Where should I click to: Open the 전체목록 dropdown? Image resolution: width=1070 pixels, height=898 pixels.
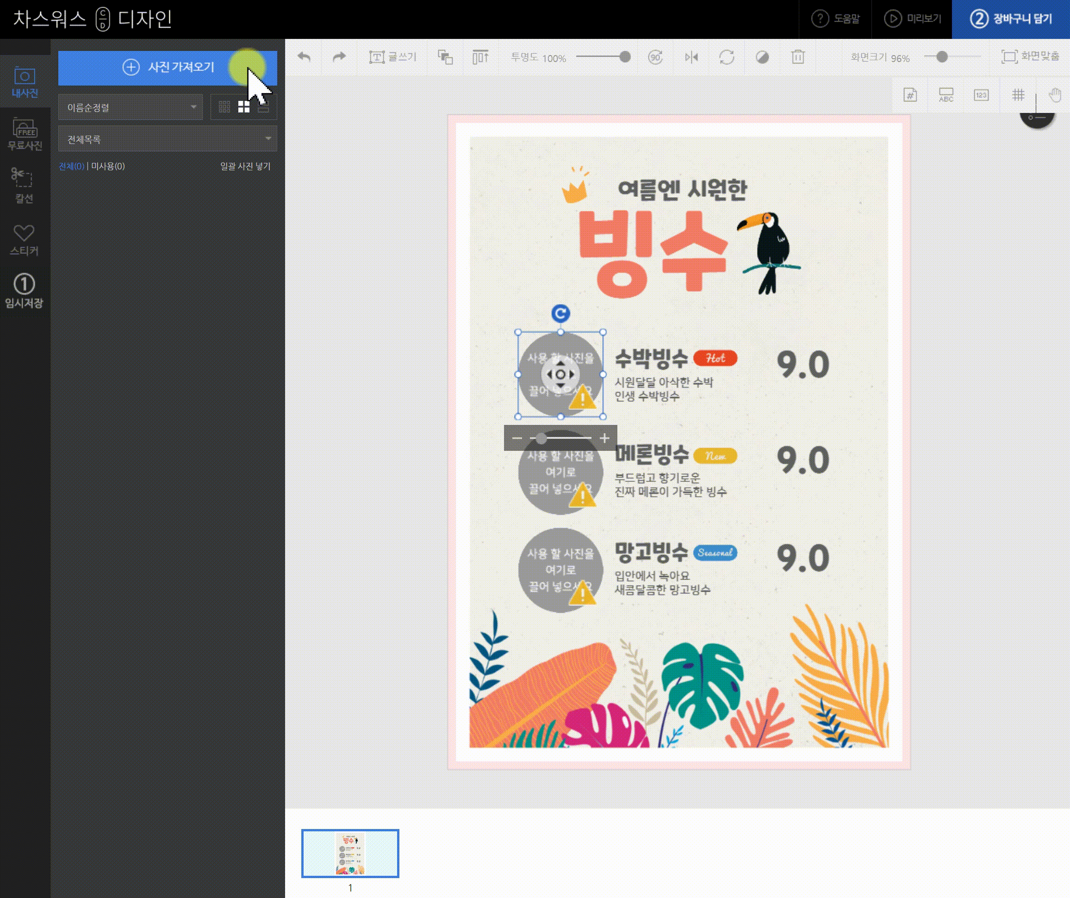pyautogui.click(x=168, y=138)
